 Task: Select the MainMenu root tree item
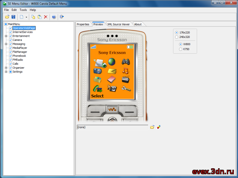pos(14,24)
